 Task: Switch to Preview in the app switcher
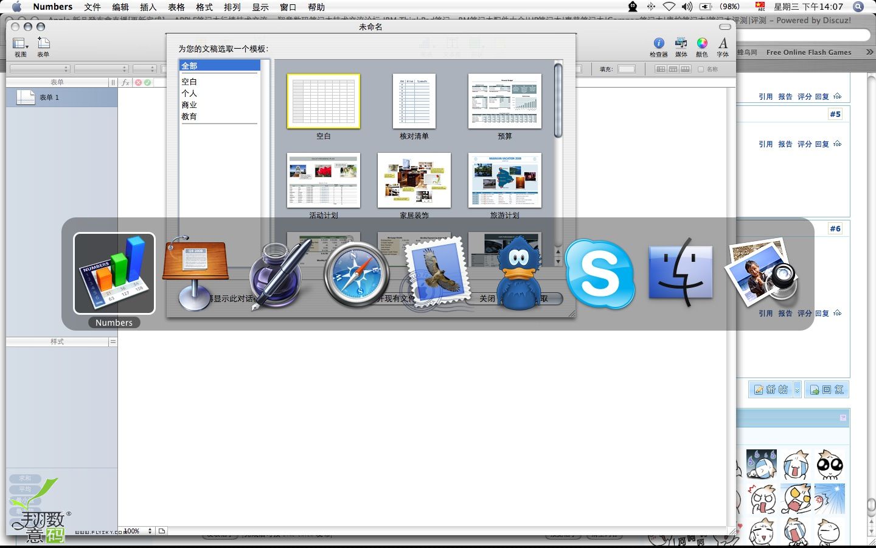[x=763, y=273]
